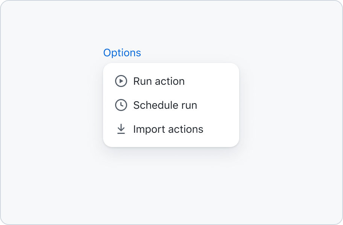Click the word "run" in Schedule run
343x225 pixels.
pos(189,106)
